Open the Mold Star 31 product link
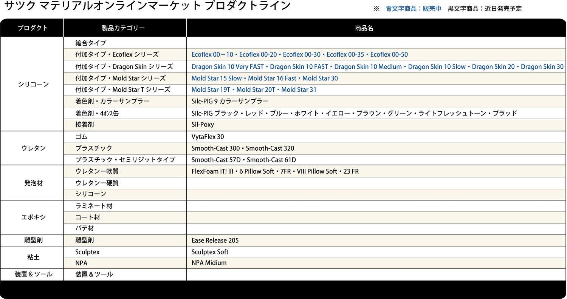This screenshot has height=299, width=567. (x=299, y=90)
